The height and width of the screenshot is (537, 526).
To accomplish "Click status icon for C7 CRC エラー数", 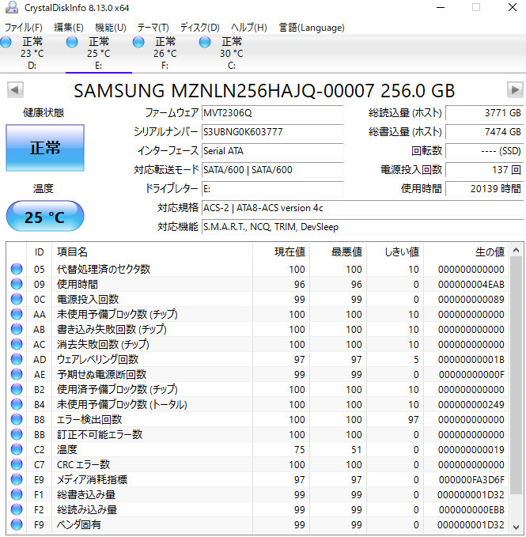I will pyautogui.click(x=17, y=464).
